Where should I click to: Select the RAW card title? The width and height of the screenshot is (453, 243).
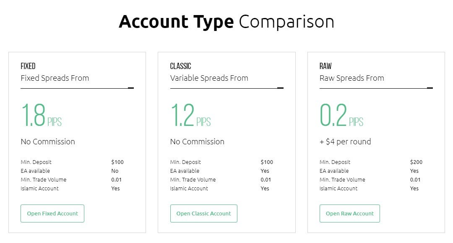(x=325, y=66)
